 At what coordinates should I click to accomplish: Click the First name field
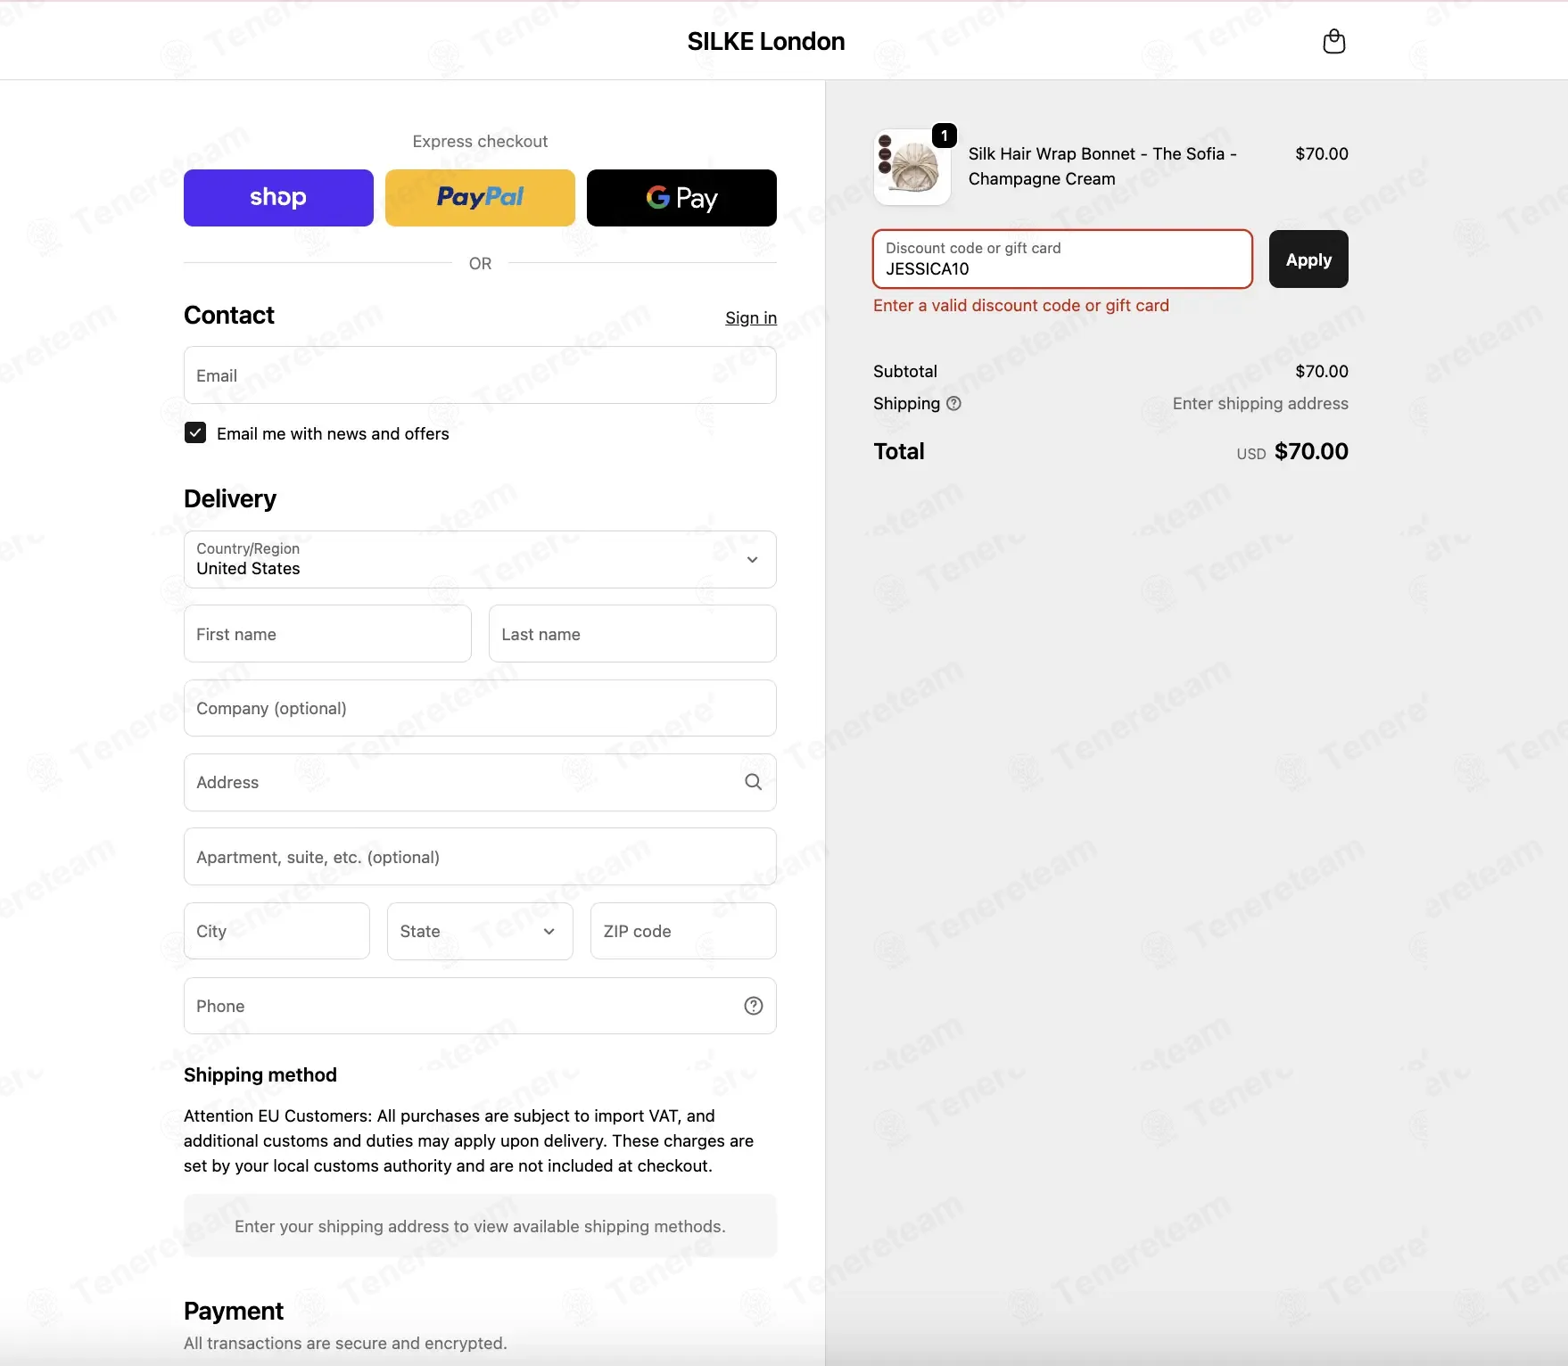point(327,634)
